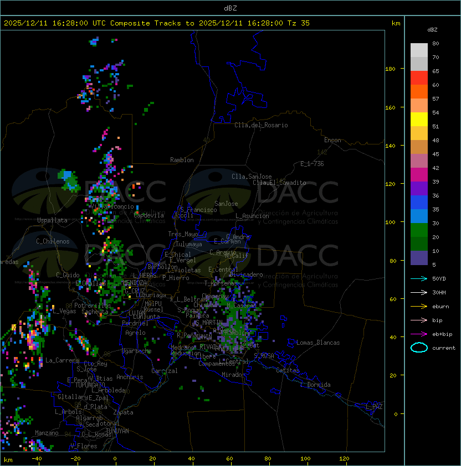Click the C_Guido map label
The width and height of the screenshot is (461, 466).
click(68, 275)
